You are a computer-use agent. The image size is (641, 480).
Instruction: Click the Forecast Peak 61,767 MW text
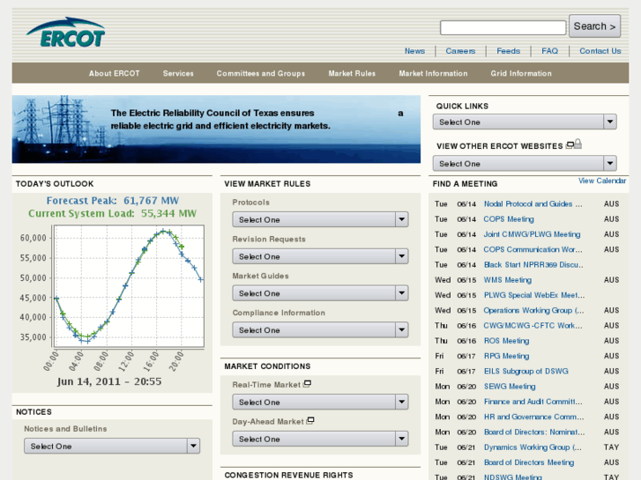click(x=113, y=201)
